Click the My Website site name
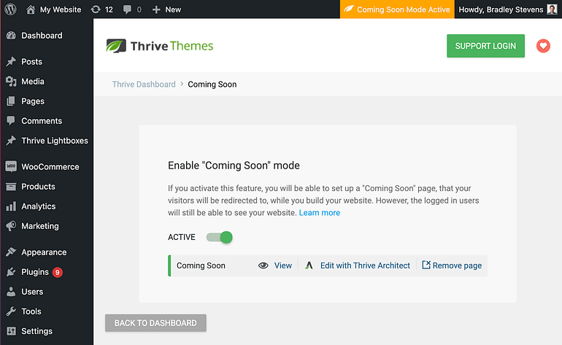The height and width of the screenshot is (345, 562). [61, 9]
